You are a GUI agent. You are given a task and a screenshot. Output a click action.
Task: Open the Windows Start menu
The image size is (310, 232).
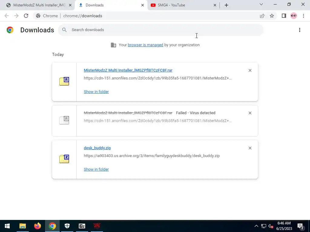coord(7,226)
